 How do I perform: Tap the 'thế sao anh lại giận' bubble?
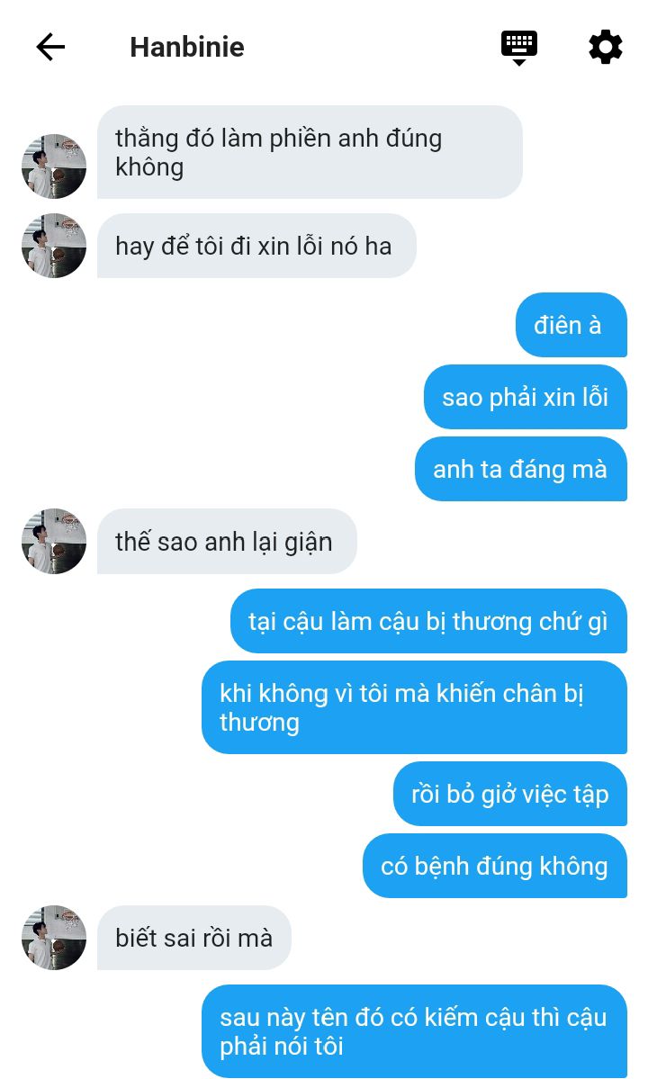[x=227, y=542]
